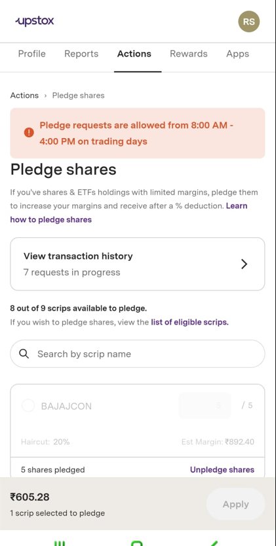The height and width of the screenshot is (546, 276).
Task: Open Learn how to pledge shares link
Action: 128,213
